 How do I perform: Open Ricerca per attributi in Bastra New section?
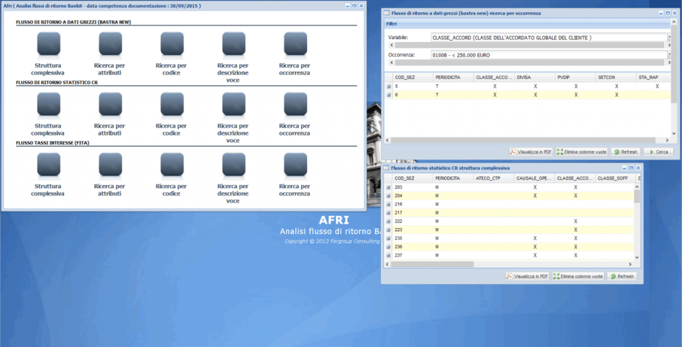click(x=110, y=44)
